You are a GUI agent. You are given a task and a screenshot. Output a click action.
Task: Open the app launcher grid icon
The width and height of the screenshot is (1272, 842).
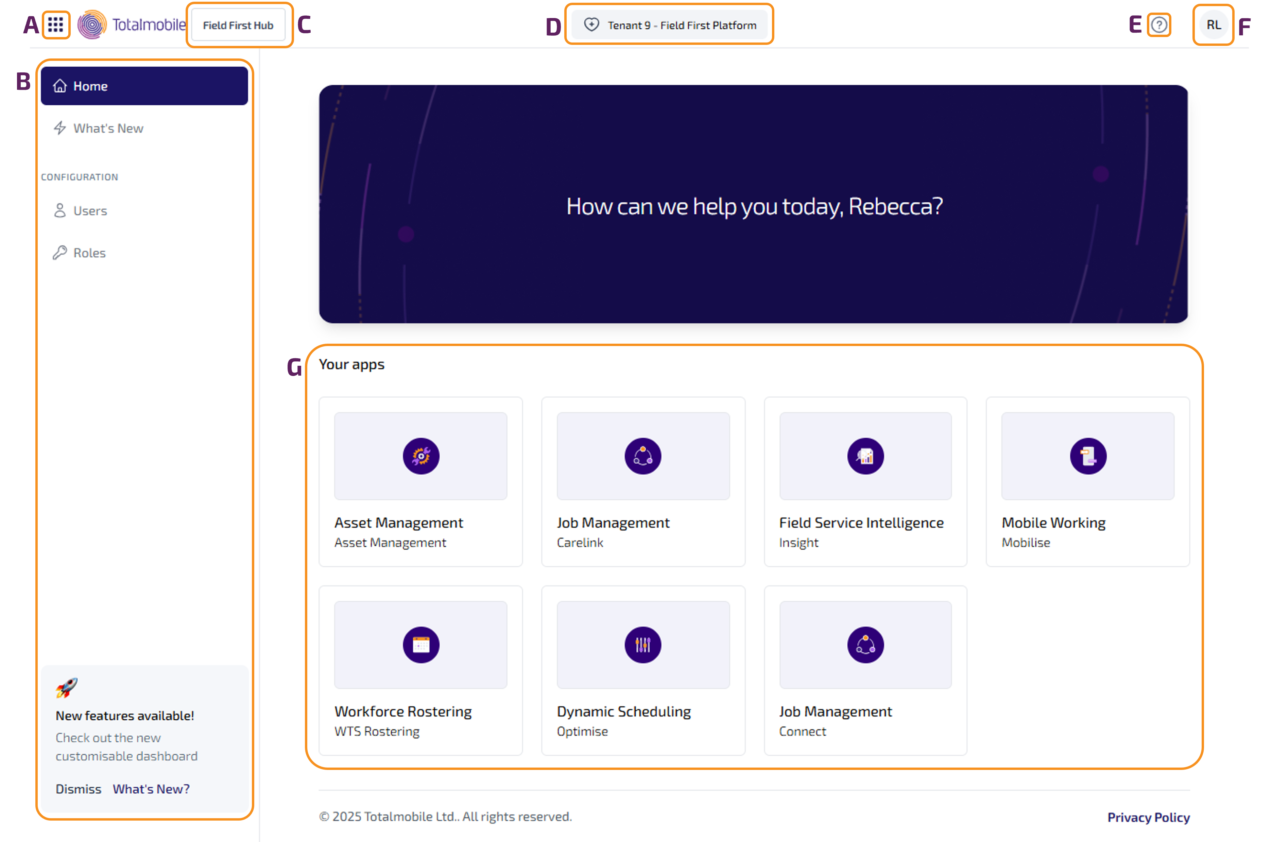point(56,25)
